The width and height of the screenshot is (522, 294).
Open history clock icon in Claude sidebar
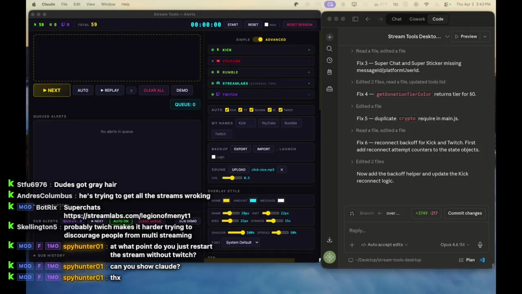pyautogui.click(x=330, y=60)
